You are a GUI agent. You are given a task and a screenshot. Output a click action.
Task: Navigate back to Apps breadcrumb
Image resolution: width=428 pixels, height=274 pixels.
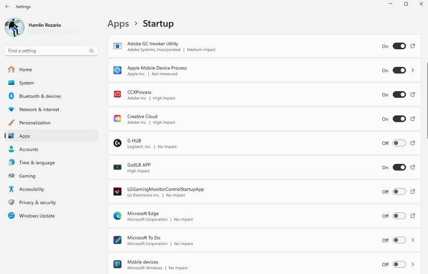click(x=118, y=24)
